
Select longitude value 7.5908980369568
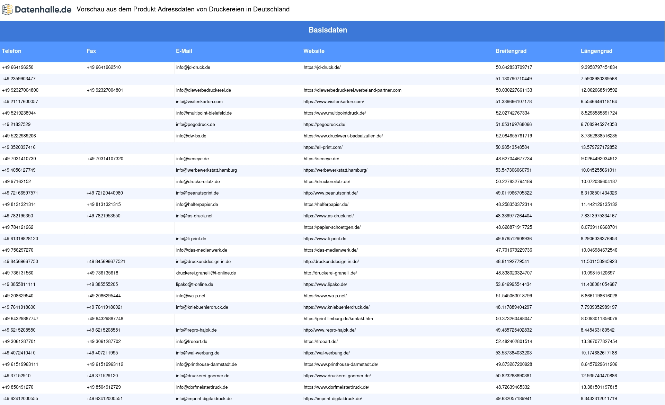[599, 79]
